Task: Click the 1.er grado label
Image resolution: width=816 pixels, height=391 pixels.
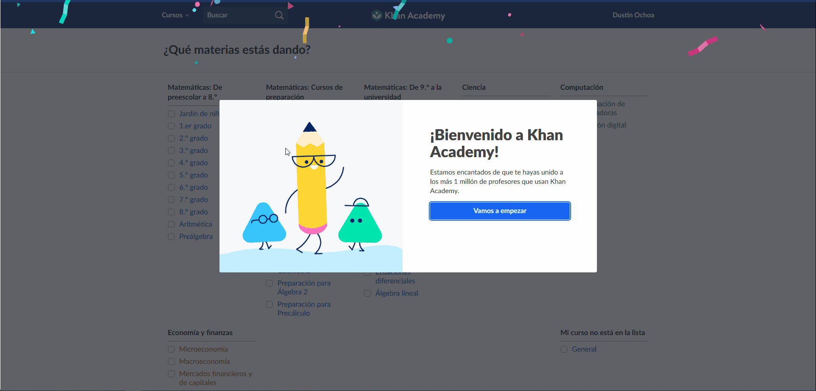Action: [195, 126]
